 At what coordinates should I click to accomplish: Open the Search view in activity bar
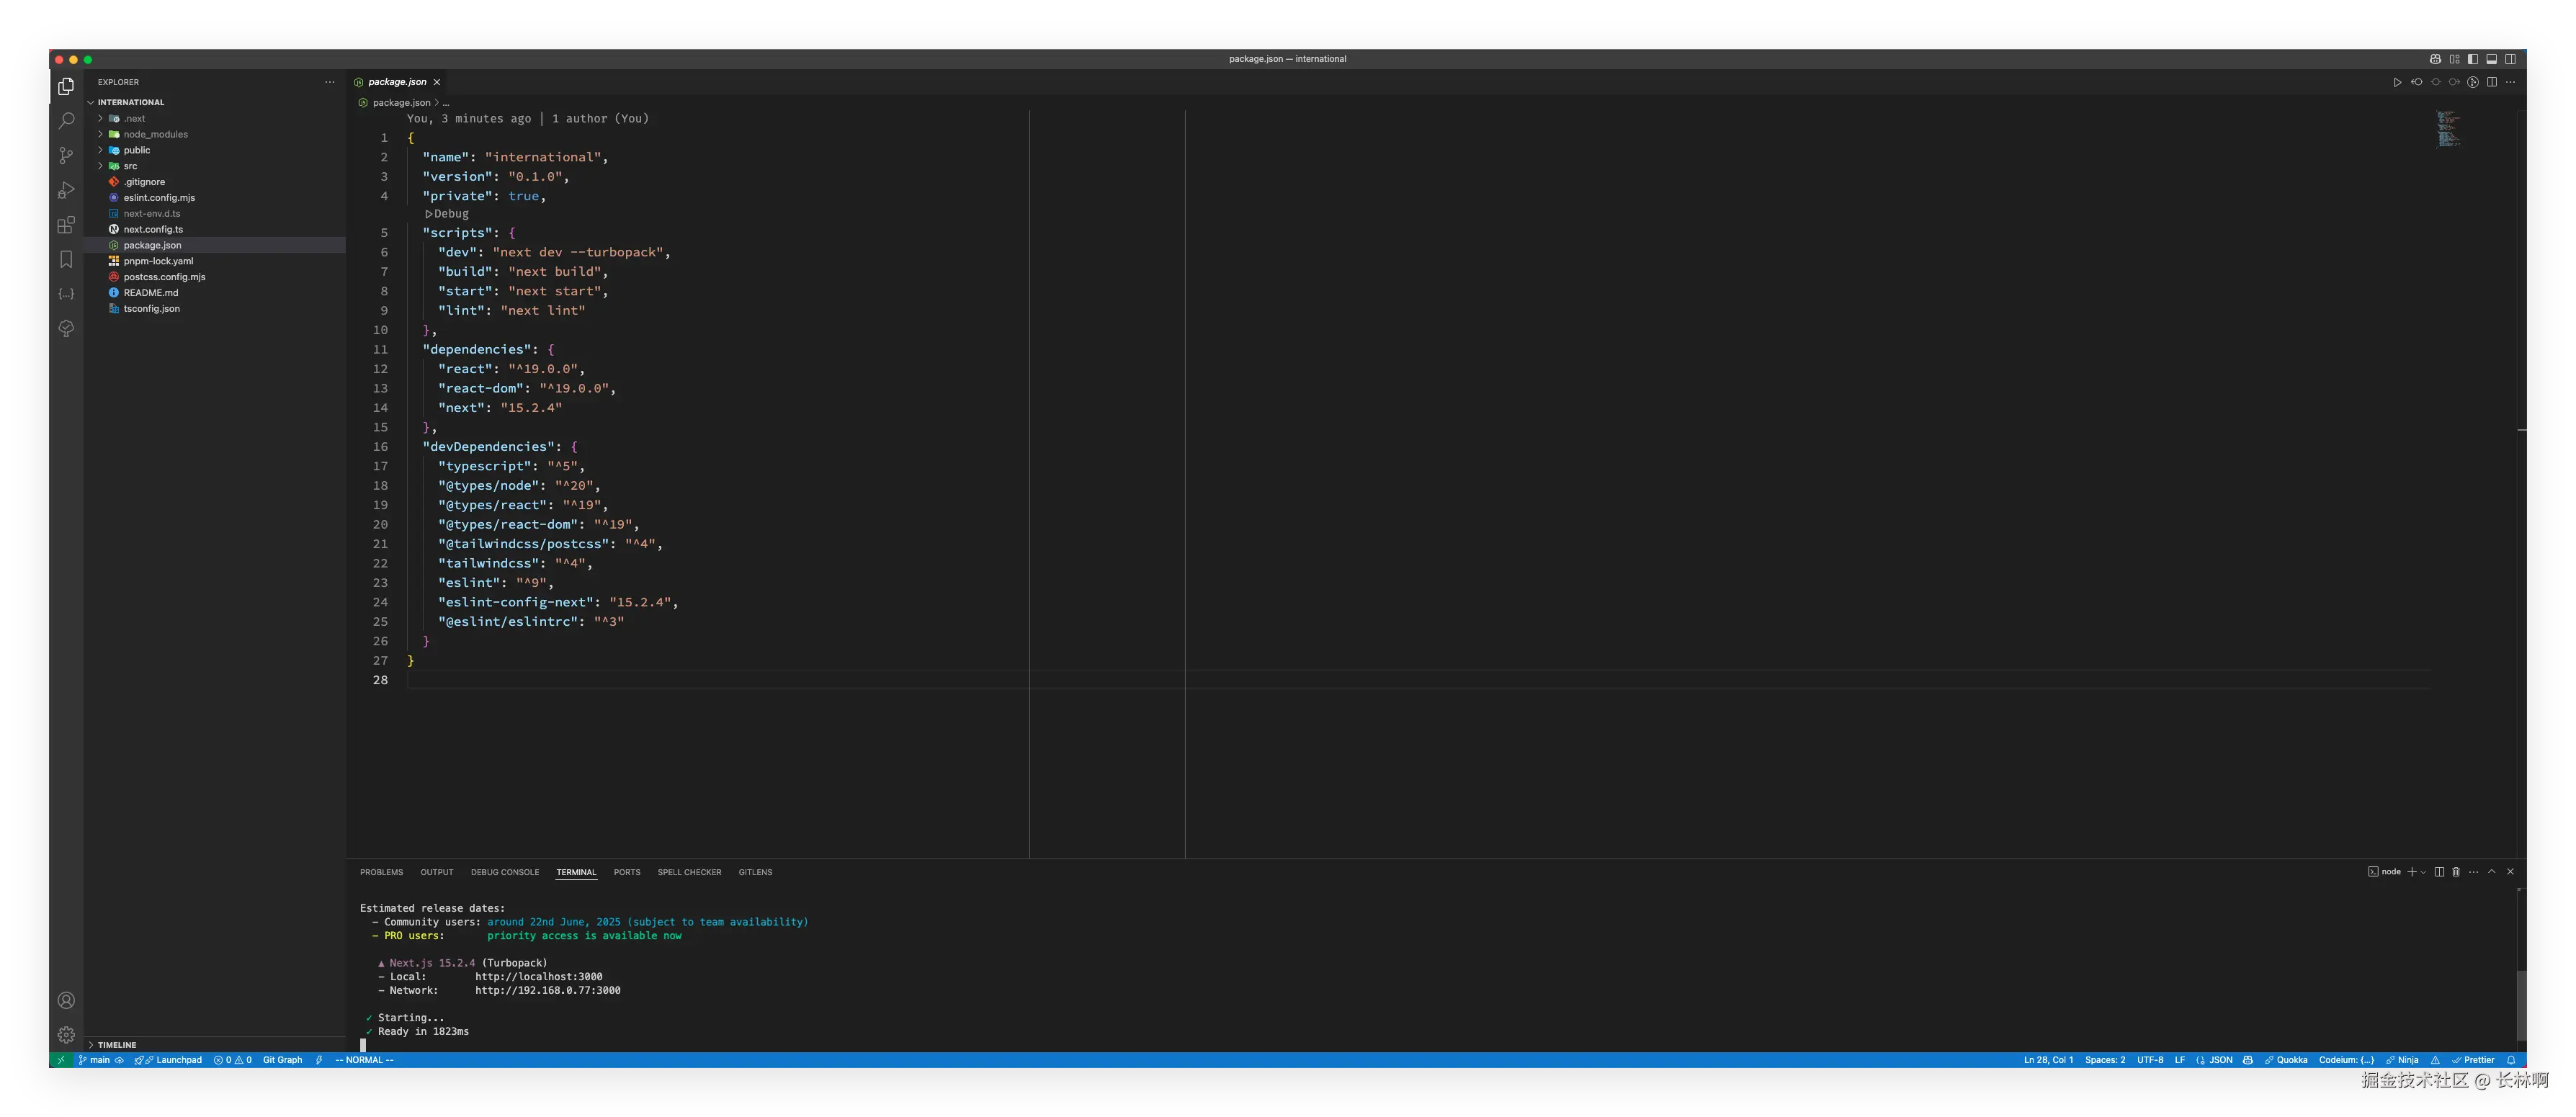pyautogui.click(x=66, y=121)
